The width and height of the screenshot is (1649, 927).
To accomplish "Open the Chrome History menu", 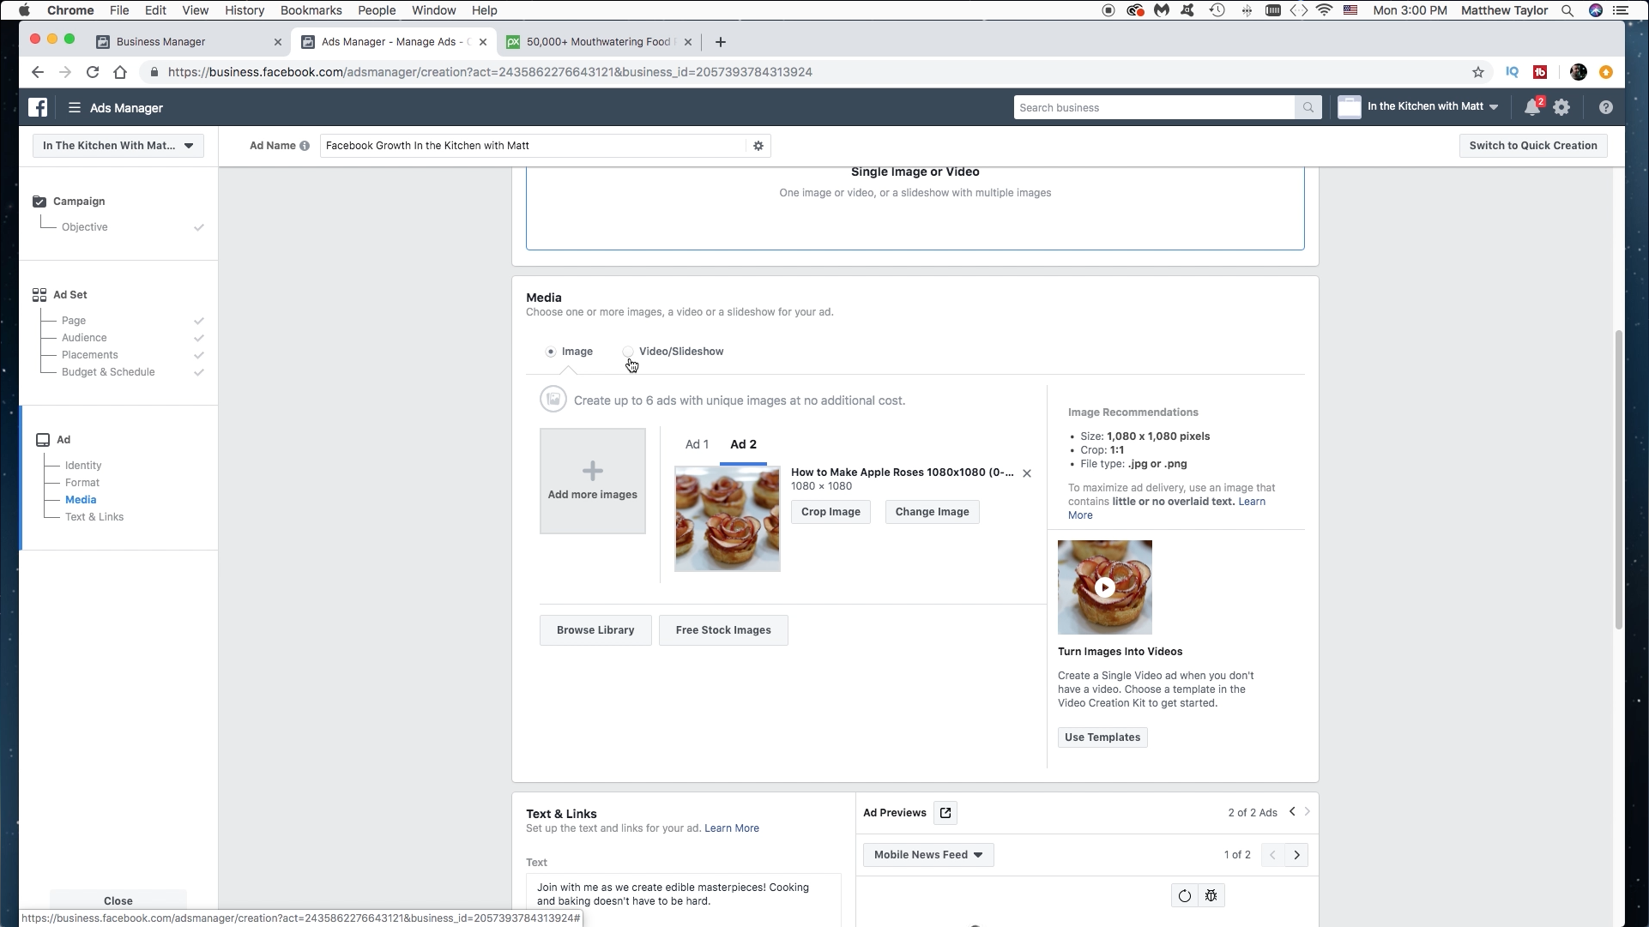I will [245, 10].
